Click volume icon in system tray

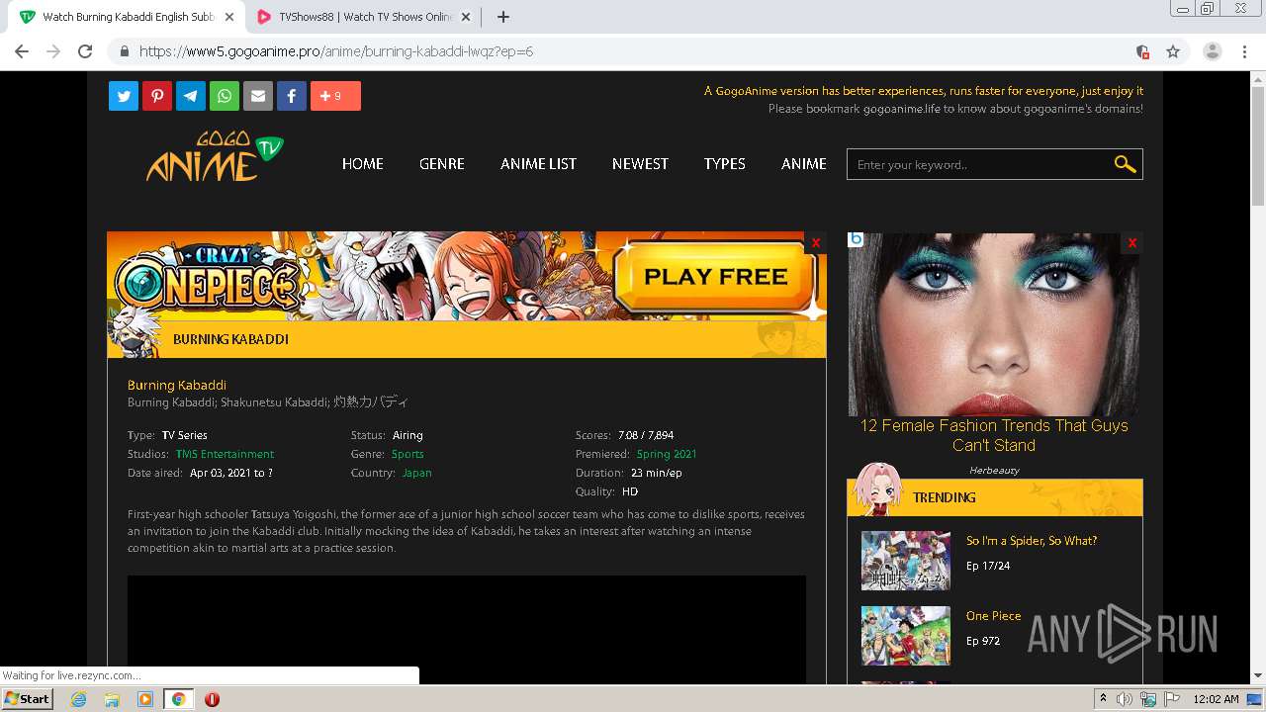1125,699
